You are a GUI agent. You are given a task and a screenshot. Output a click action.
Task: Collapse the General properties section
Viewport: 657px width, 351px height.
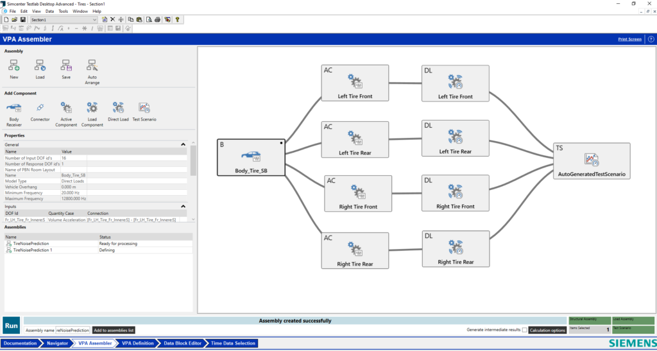click(x=183, y=144)
